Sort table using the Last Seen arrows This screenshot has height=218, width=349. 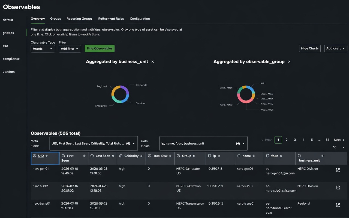point(113,156)
